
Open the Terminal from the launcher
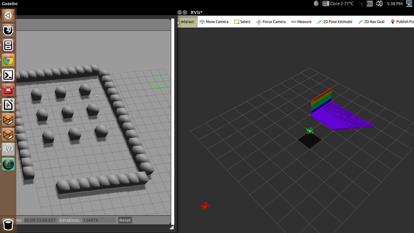point(8,75)
